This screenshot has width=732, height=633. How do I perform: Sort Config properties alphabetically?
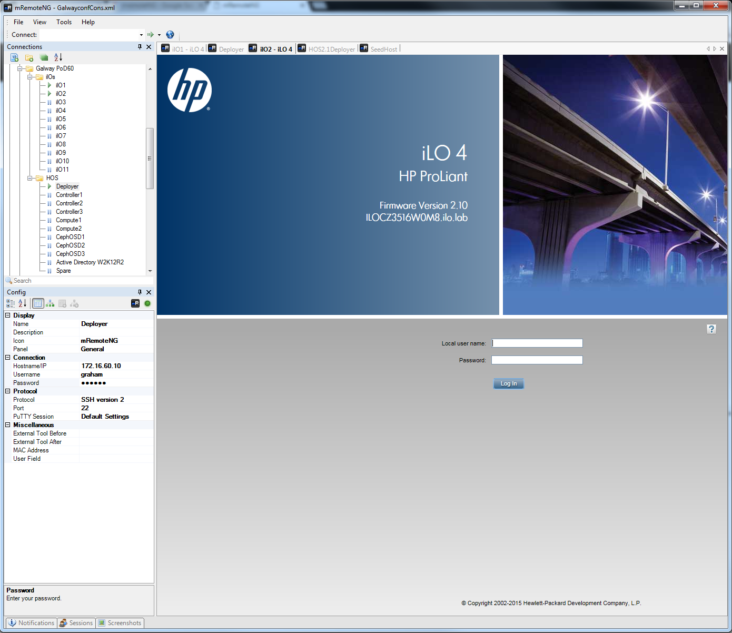[x=22, y=303]
